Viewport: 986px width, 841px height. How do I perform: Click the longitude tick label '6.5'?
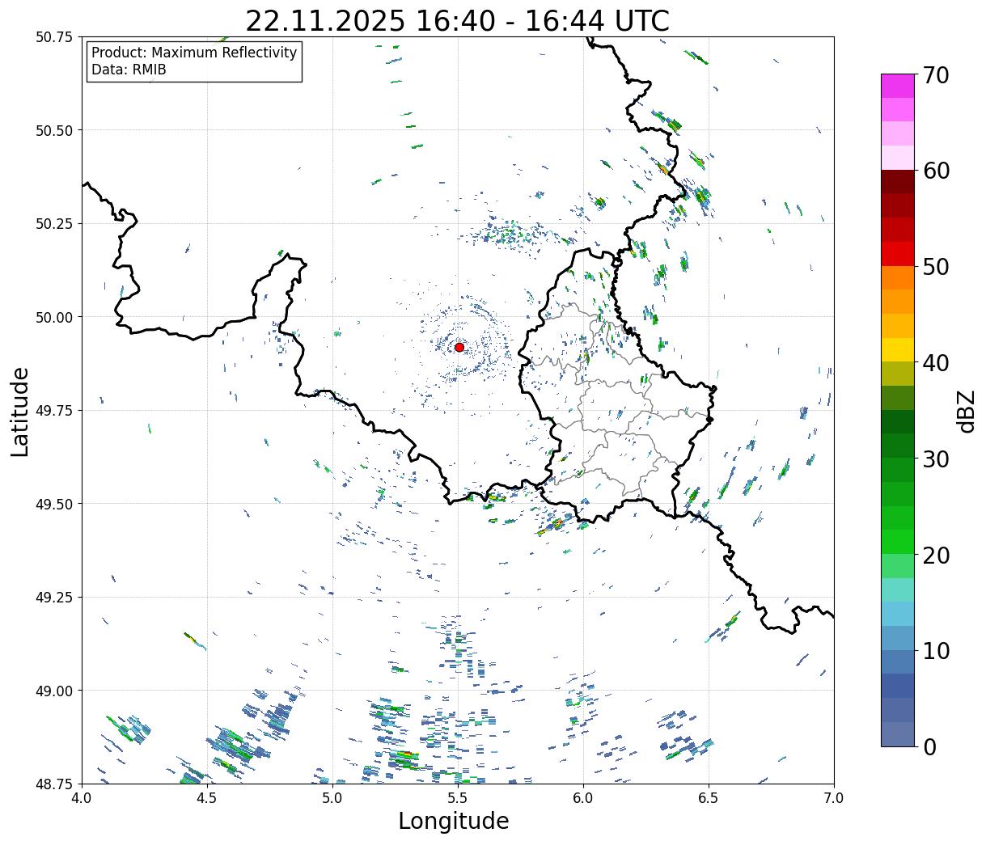pos(709,798)
